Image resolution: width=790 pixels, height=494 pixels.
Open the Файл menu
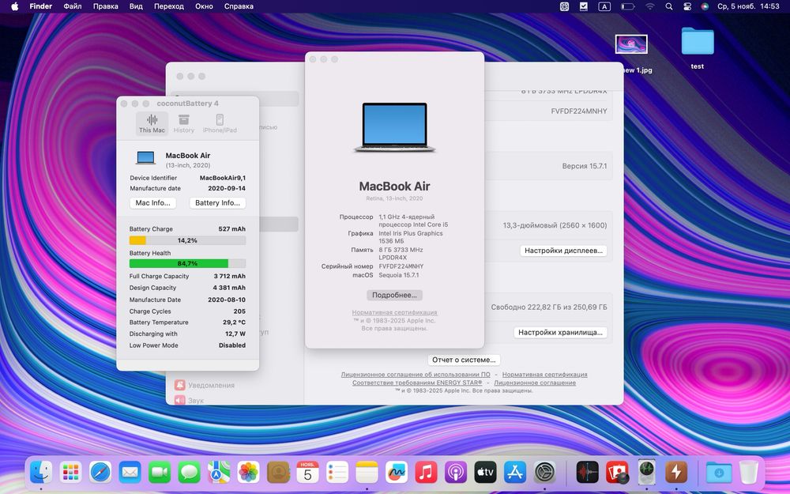click(73, 6)
